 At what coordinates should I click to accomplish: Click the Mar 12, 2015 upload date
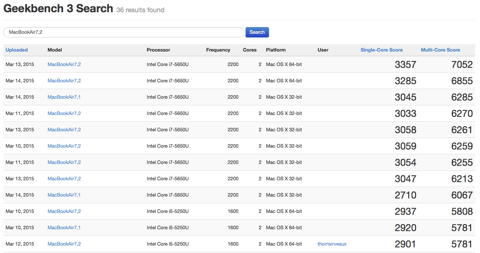pyautogui.click(x=20, y=244)
